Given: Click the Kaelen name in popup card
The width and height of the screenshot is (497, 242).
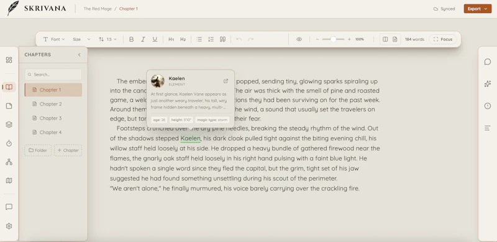Looking at the screenshot, I should 176,78.
